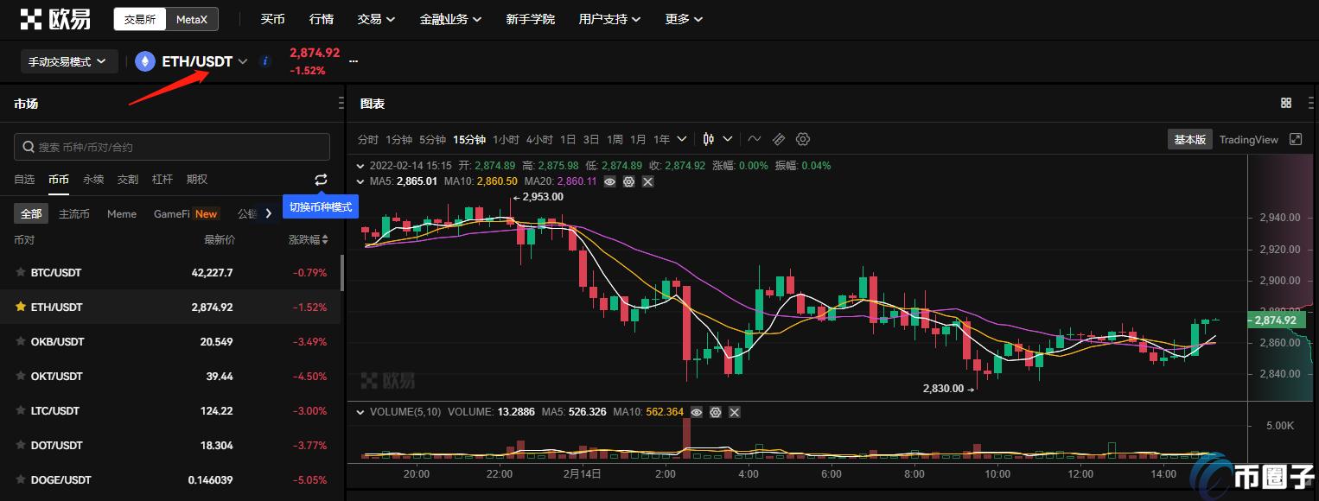Click the OKX 欧易 logo

coord(55,18)
